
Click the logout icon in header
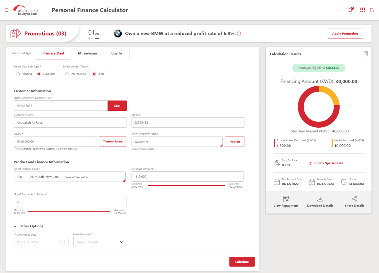click(x=372, y=10)
